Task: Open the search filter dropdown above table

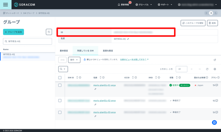Action: pos(63,69)
